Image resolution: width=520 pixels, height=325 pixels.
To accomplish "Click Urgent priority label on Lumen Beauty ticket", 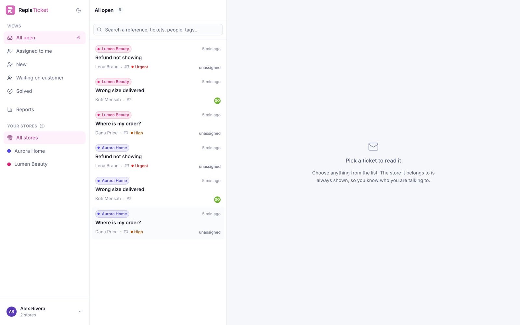I will pos(140,67).
